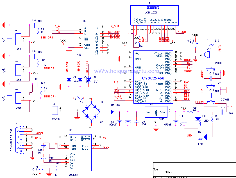Select capacitor C5 symbol
This screenshot has width=236, height=178.
tap(34, 56)
